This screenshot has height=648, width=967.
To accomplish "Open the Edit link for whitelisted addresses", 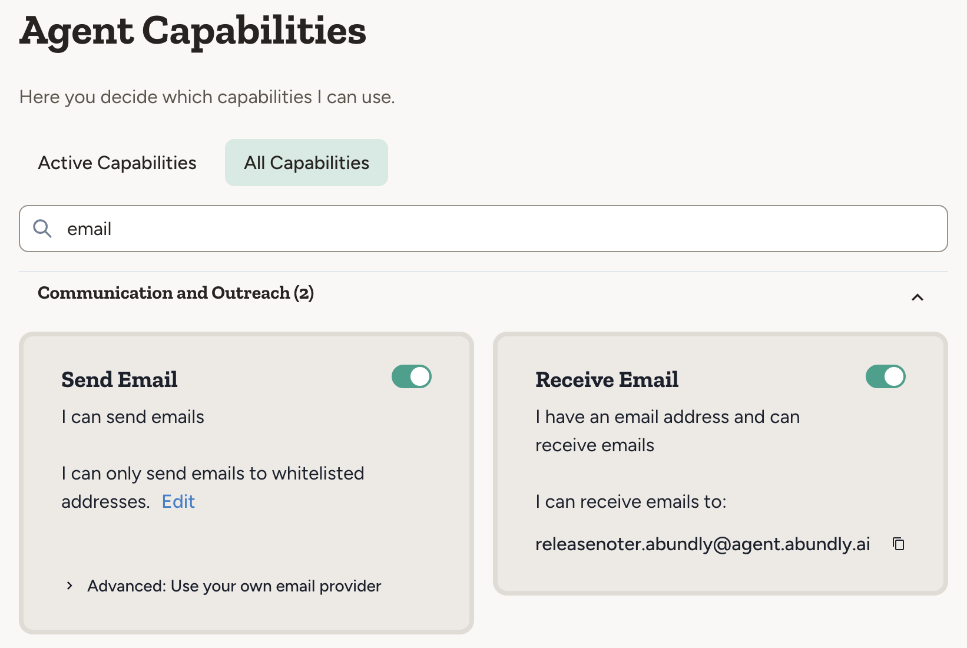I will (x=178, y=501).
